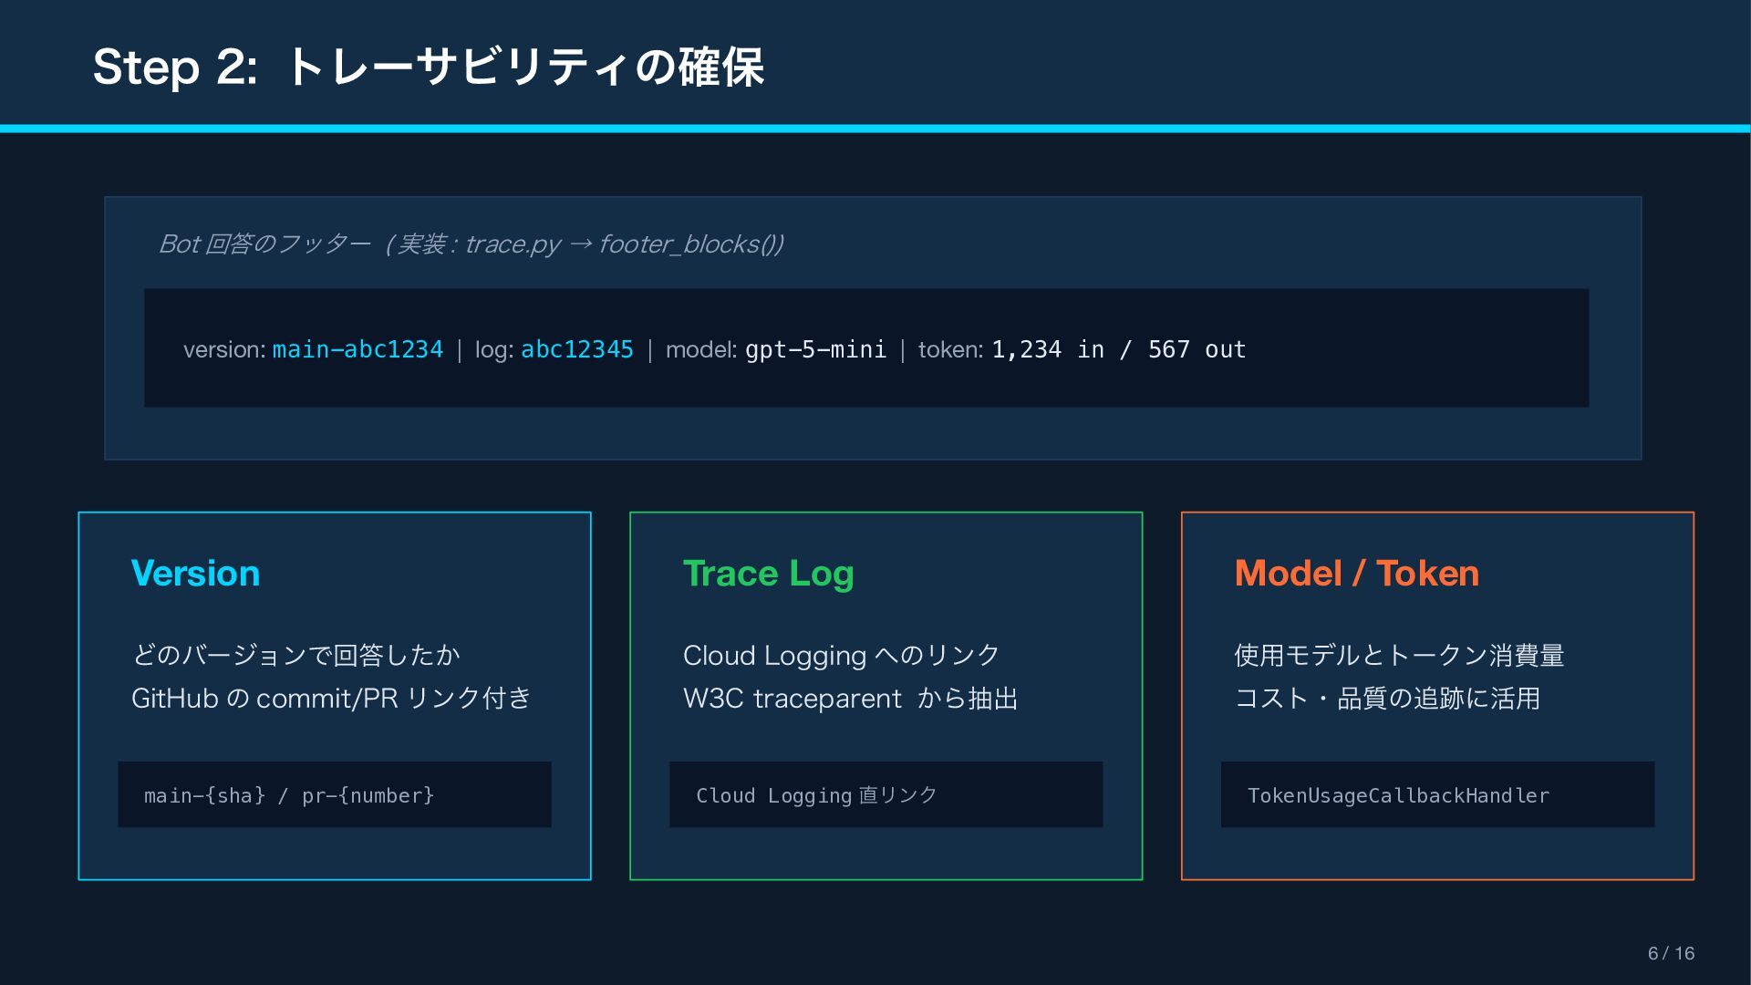The width and height of the screenshot is (1751, 985).
Task: Open the abc12345 log link
Action: pos(576,349)
